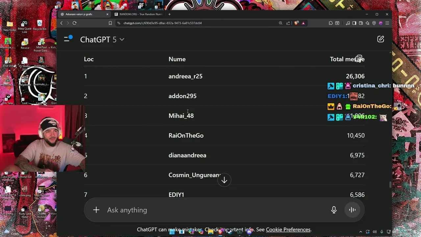Select the andreea_r25 name cell
The width and height of the screenshot is (421, 237).
click(186, 76)
